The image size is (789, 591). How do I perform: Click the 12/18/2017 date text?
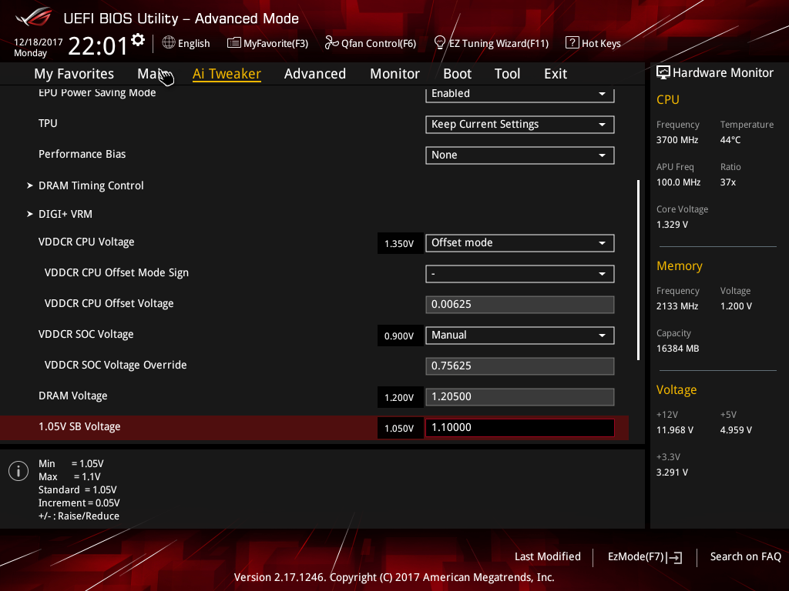(39, 42)
